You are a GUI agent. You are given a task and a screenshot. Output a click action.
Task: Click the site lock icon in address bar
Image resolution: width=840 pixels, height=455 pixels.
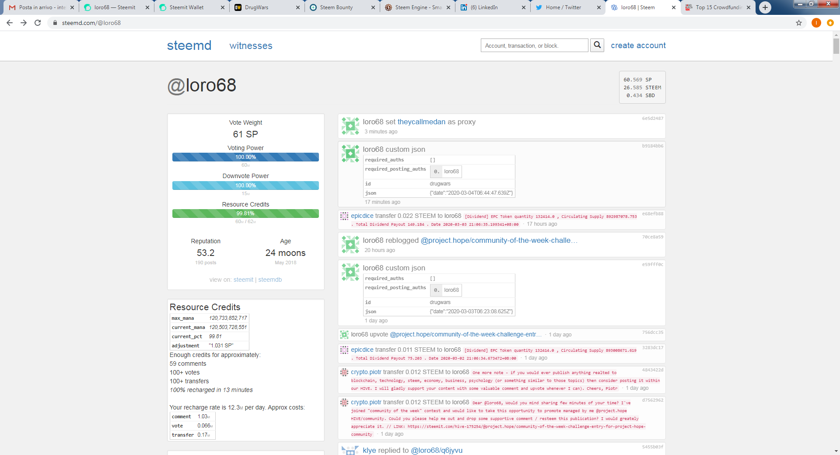coord(55,23)
